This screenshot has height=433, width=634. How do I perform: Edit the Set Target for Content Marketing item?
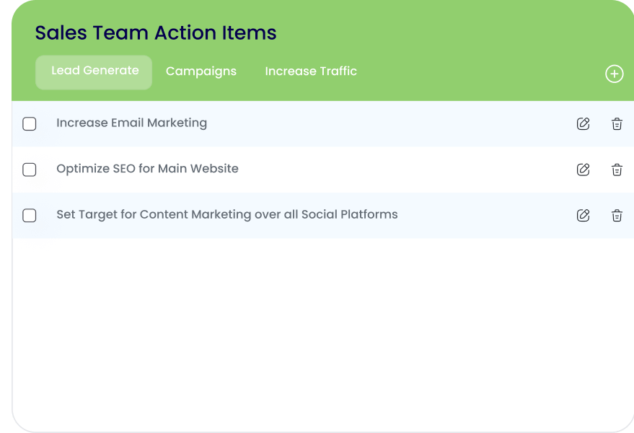coord(583,215)
